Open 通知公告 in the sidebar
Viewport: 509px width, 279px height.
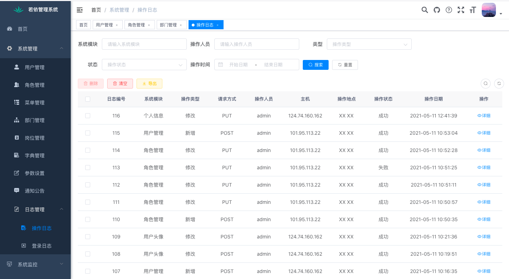(35, 191)
